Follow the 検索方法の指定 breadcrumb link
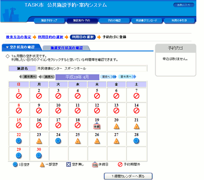This screenshot has width=204, height=180. point(19,37)
